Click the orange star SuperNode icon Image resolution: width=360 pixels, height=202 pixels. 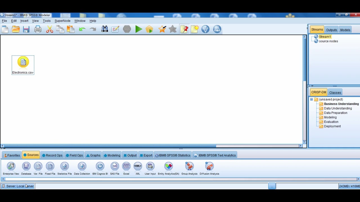pos(162,29)
